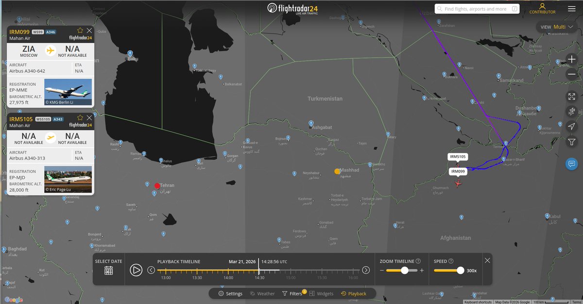The height and width of the screenshot is (304, 583).
Task: Click the W55105 badge on the IRM5105 card
Action: 43,119
